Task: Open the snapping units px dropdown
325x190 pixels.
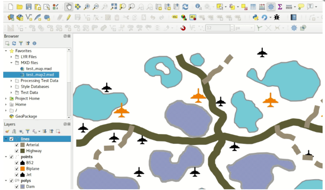Action: (x=252, y=28)
